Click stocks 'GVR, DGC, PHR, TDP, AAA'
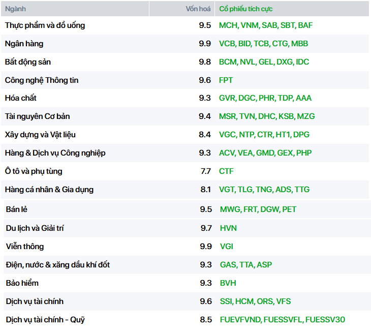Image resolution: width=371 pixels, height=332 pixels. (x=265, y=98)
